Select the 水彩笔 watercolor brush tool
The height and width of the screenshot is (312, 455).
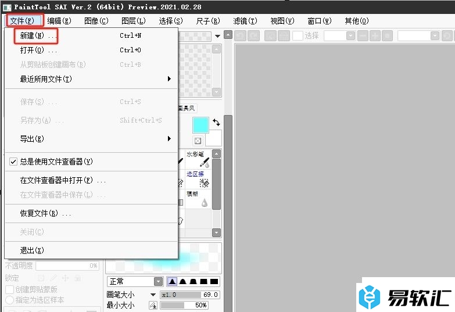coord(198,159)
